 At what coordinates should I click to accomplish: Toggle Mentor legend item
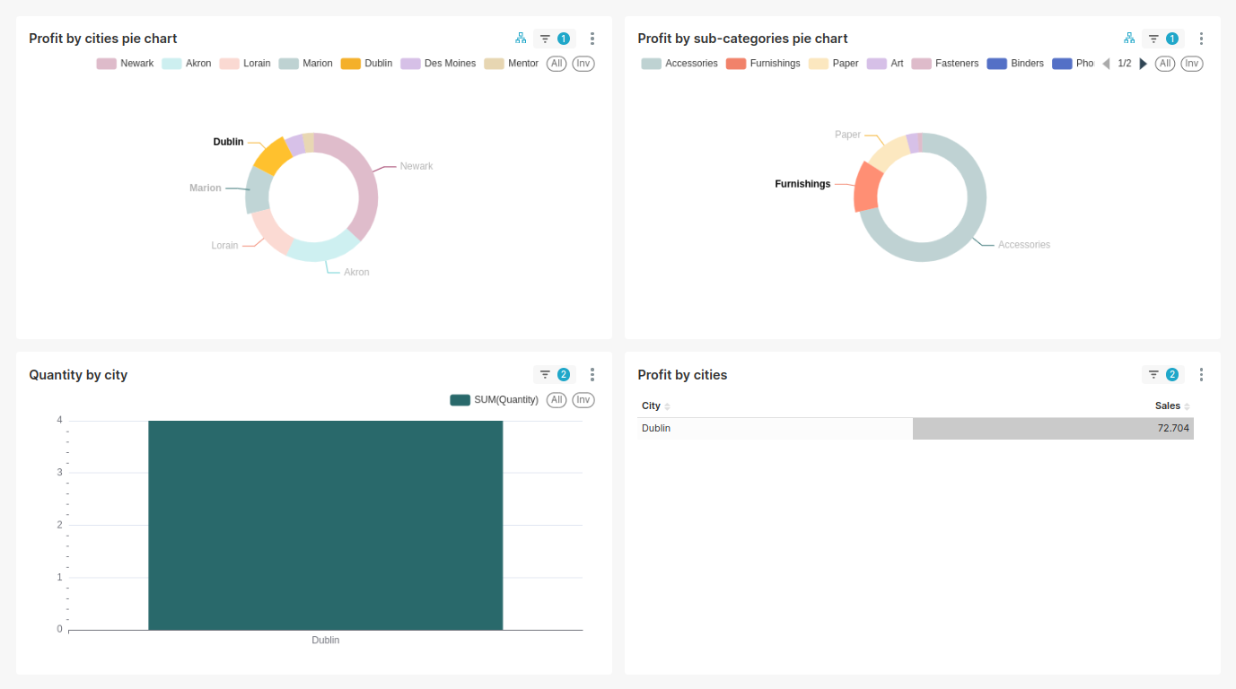coord(512,64)
